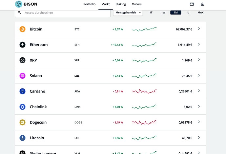Open the user account icon

(202, 4)
